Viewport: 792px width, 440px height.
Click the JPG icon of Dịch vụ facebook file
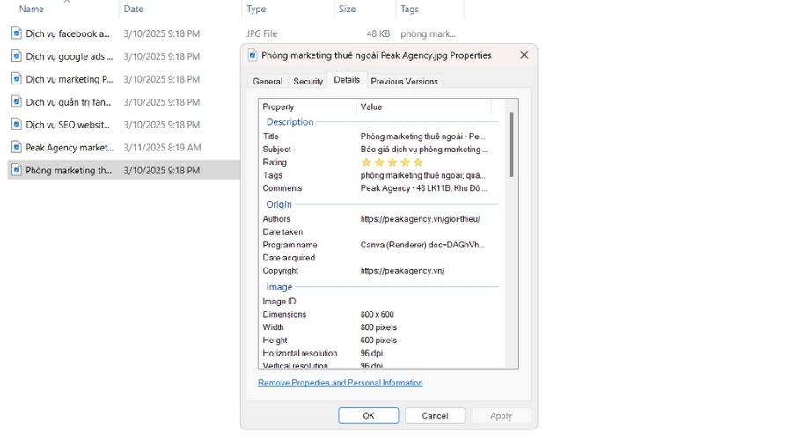(x=17, y=33)
